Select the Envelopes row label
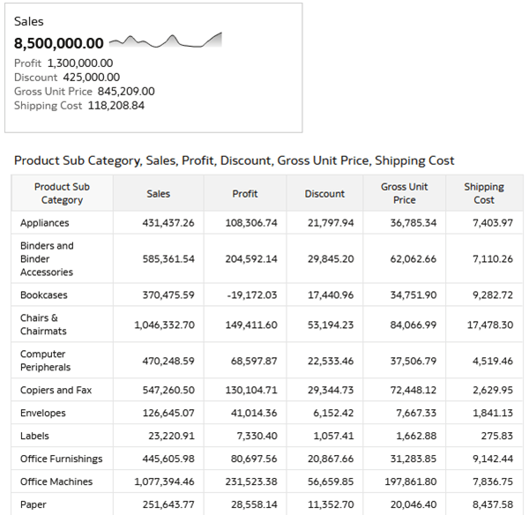Screen dimensions: 529x515 click(43, 413)
